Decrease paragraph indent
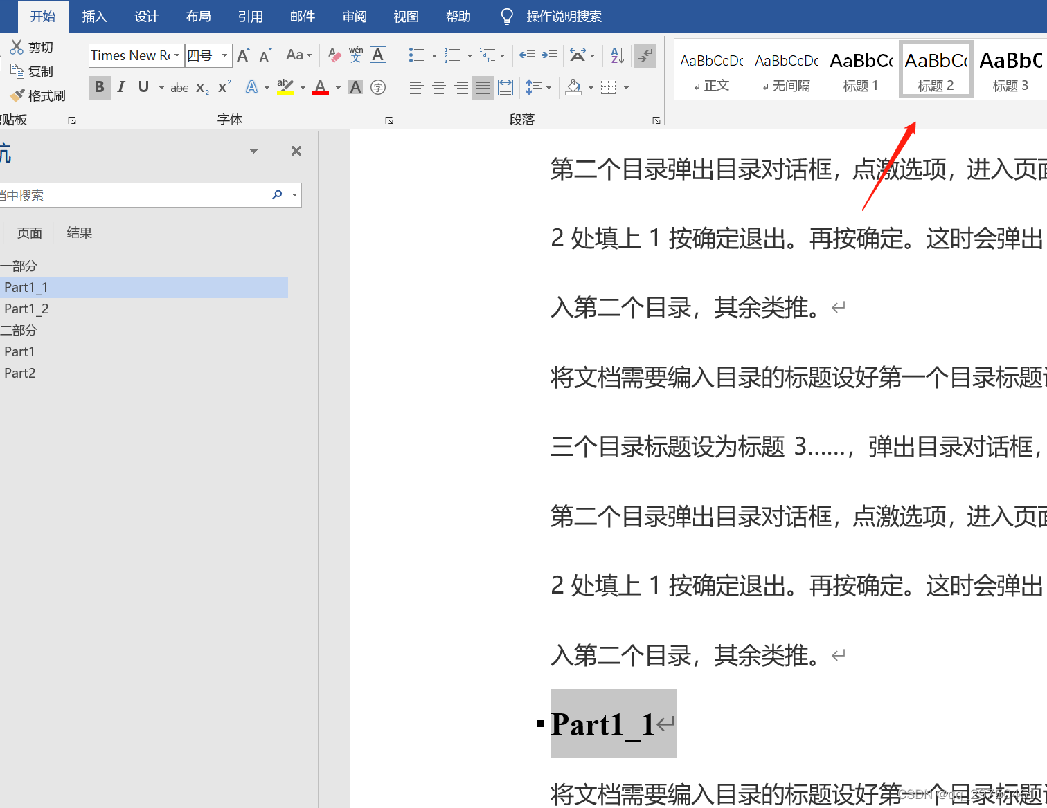Screen dimensions: 1047x808 tap(527, 55)
